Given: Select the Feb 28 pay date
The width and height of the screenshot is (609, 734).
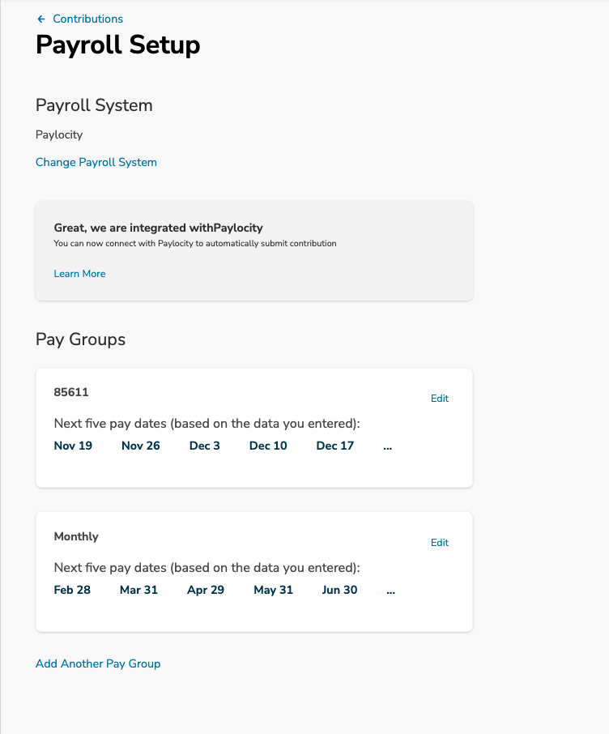Looking at the screenshot, I should 72,590.
